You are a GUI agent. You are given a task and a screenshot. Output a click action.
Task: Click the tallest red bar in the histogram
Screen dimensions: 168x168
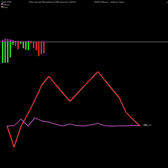(39, 49)
